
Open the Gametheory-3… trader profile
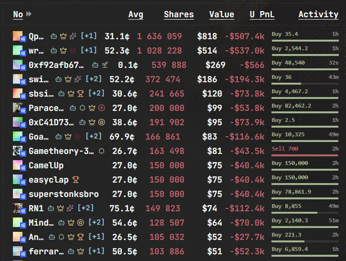pyautogui.click(x=61, y=151)
